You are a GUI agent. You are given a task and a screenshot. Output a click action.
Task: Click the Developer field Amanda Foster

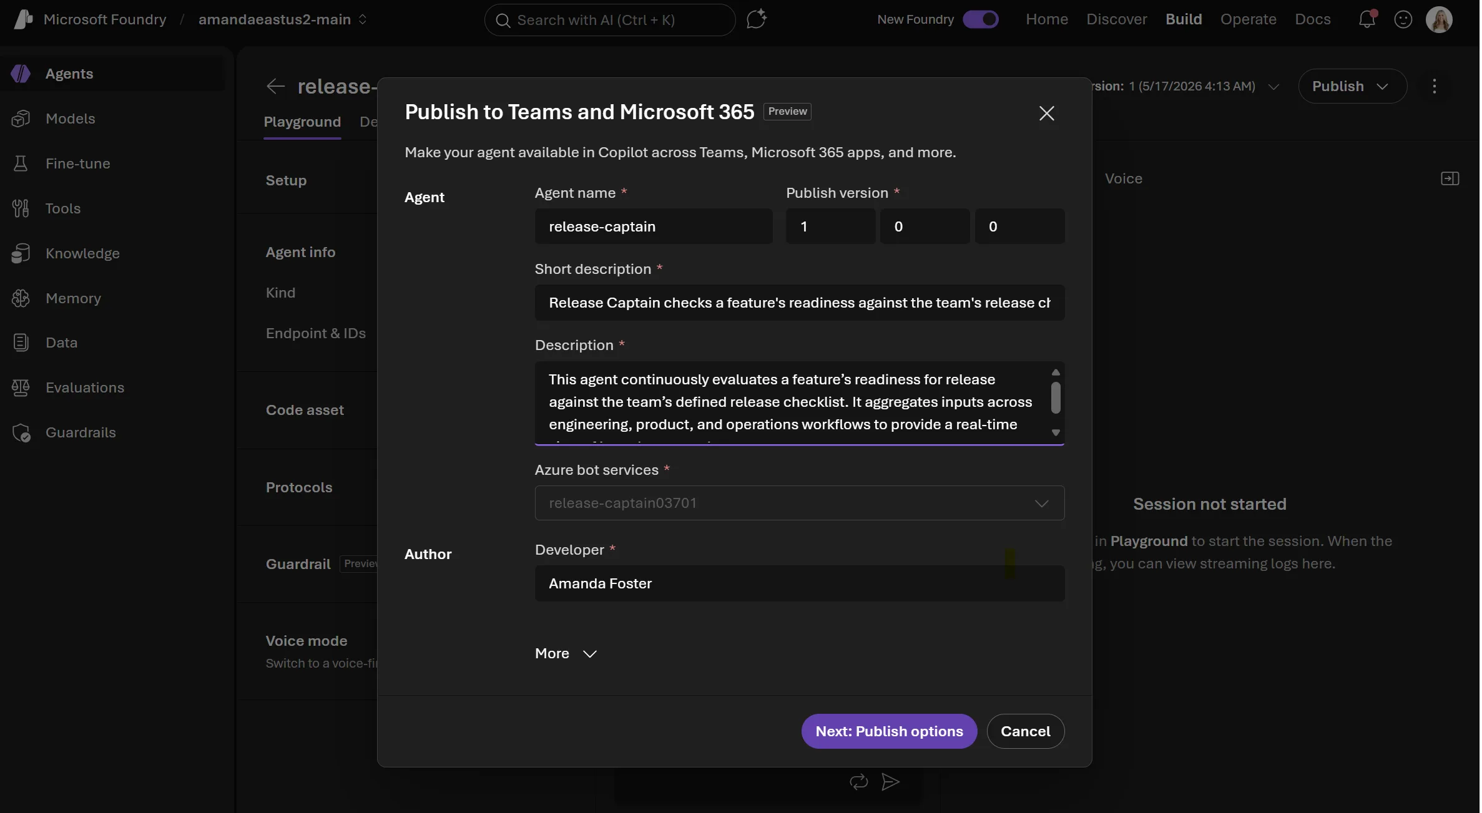point(800,583)
